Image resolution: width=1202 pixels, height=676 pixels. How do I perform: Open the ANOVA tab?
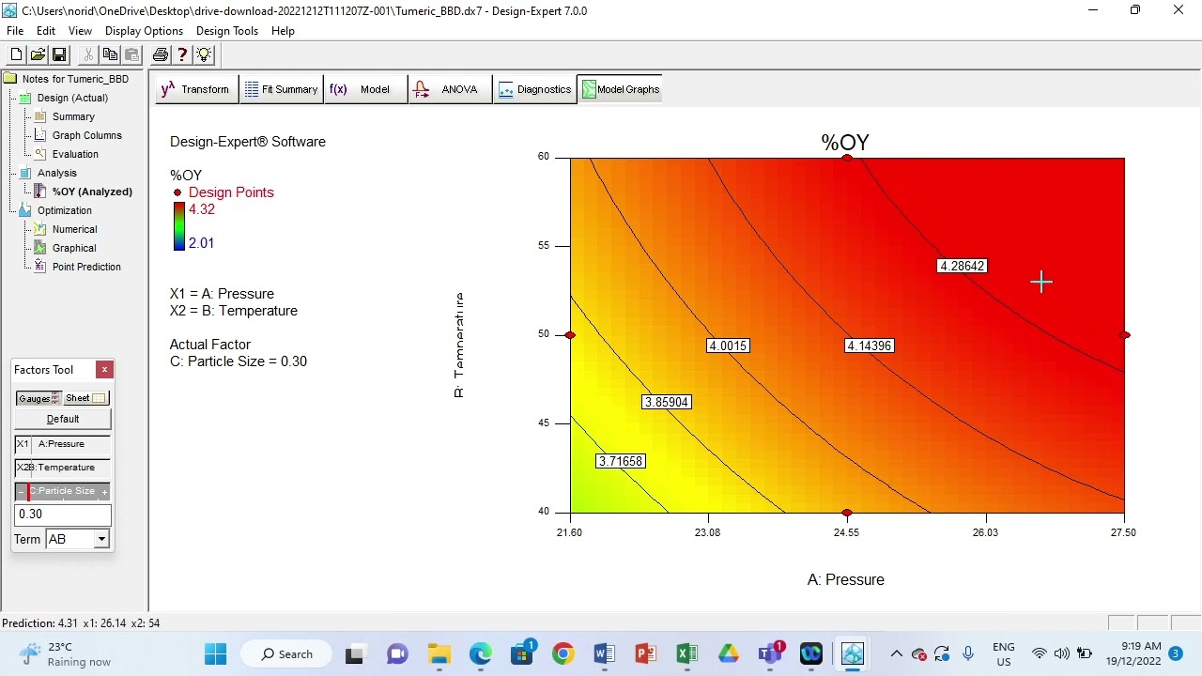[450, 89]
